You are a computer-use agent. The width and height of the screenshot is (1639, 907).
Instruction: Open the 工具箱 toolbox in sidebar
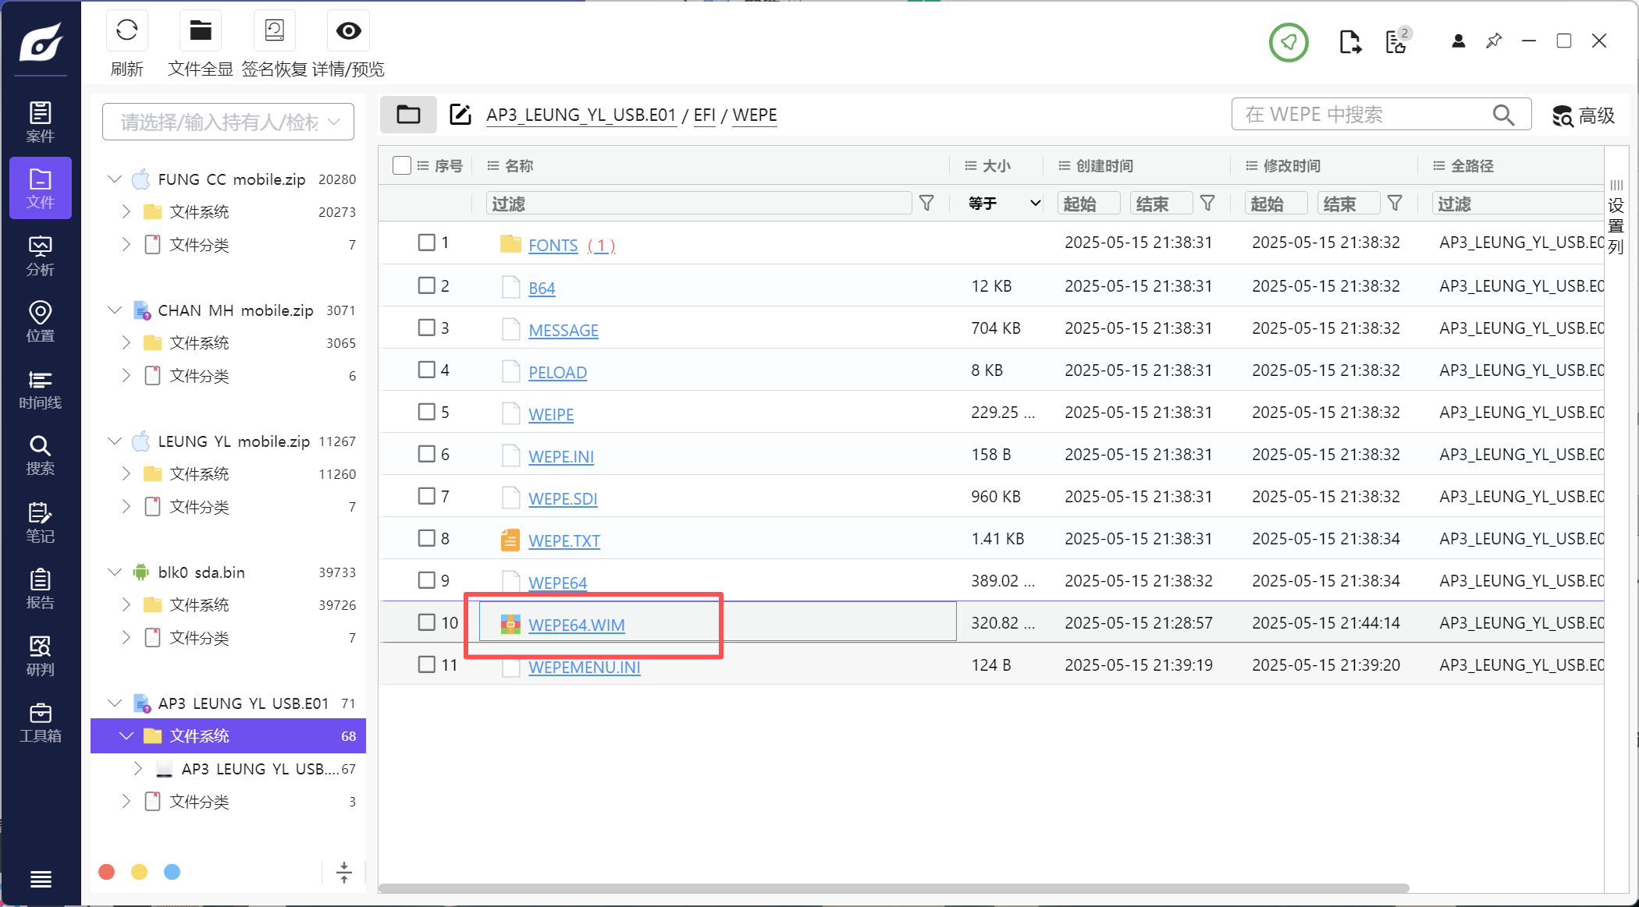tap(41, 723)
